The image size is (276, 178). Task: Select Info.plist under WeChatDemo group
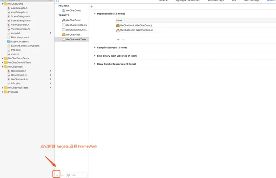pos(16,50)
